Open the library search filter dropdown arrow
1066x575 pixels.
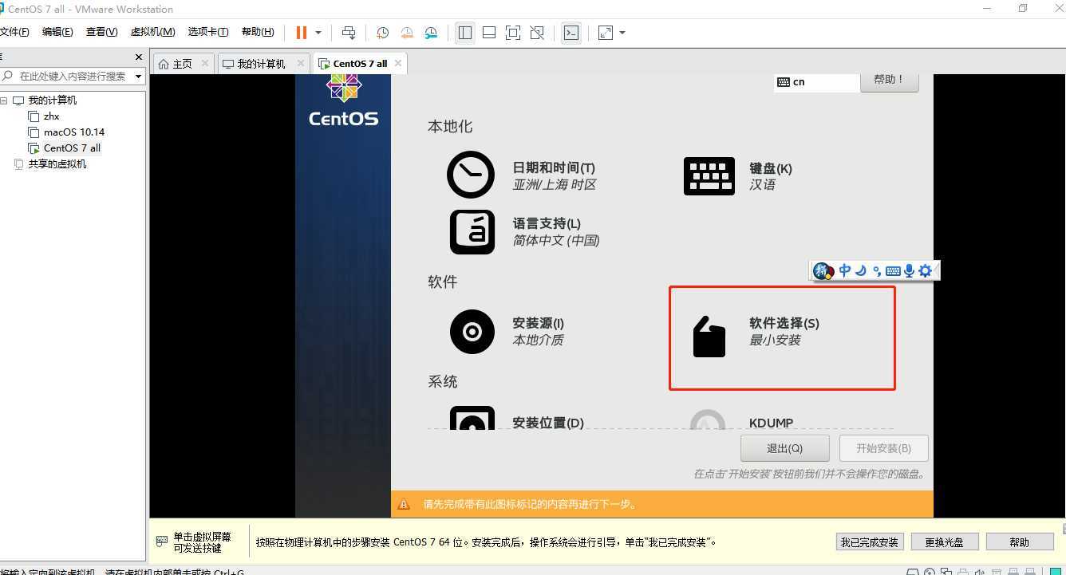point(139,77)
